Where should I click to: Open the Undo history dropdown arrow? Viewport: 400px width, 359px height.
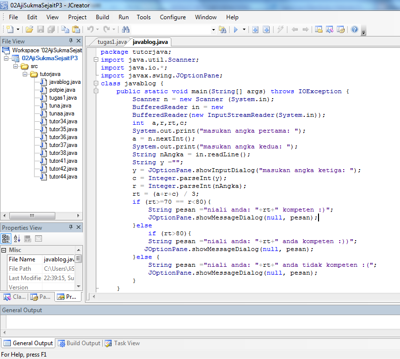pyautogui.click(x=97, y=30)
